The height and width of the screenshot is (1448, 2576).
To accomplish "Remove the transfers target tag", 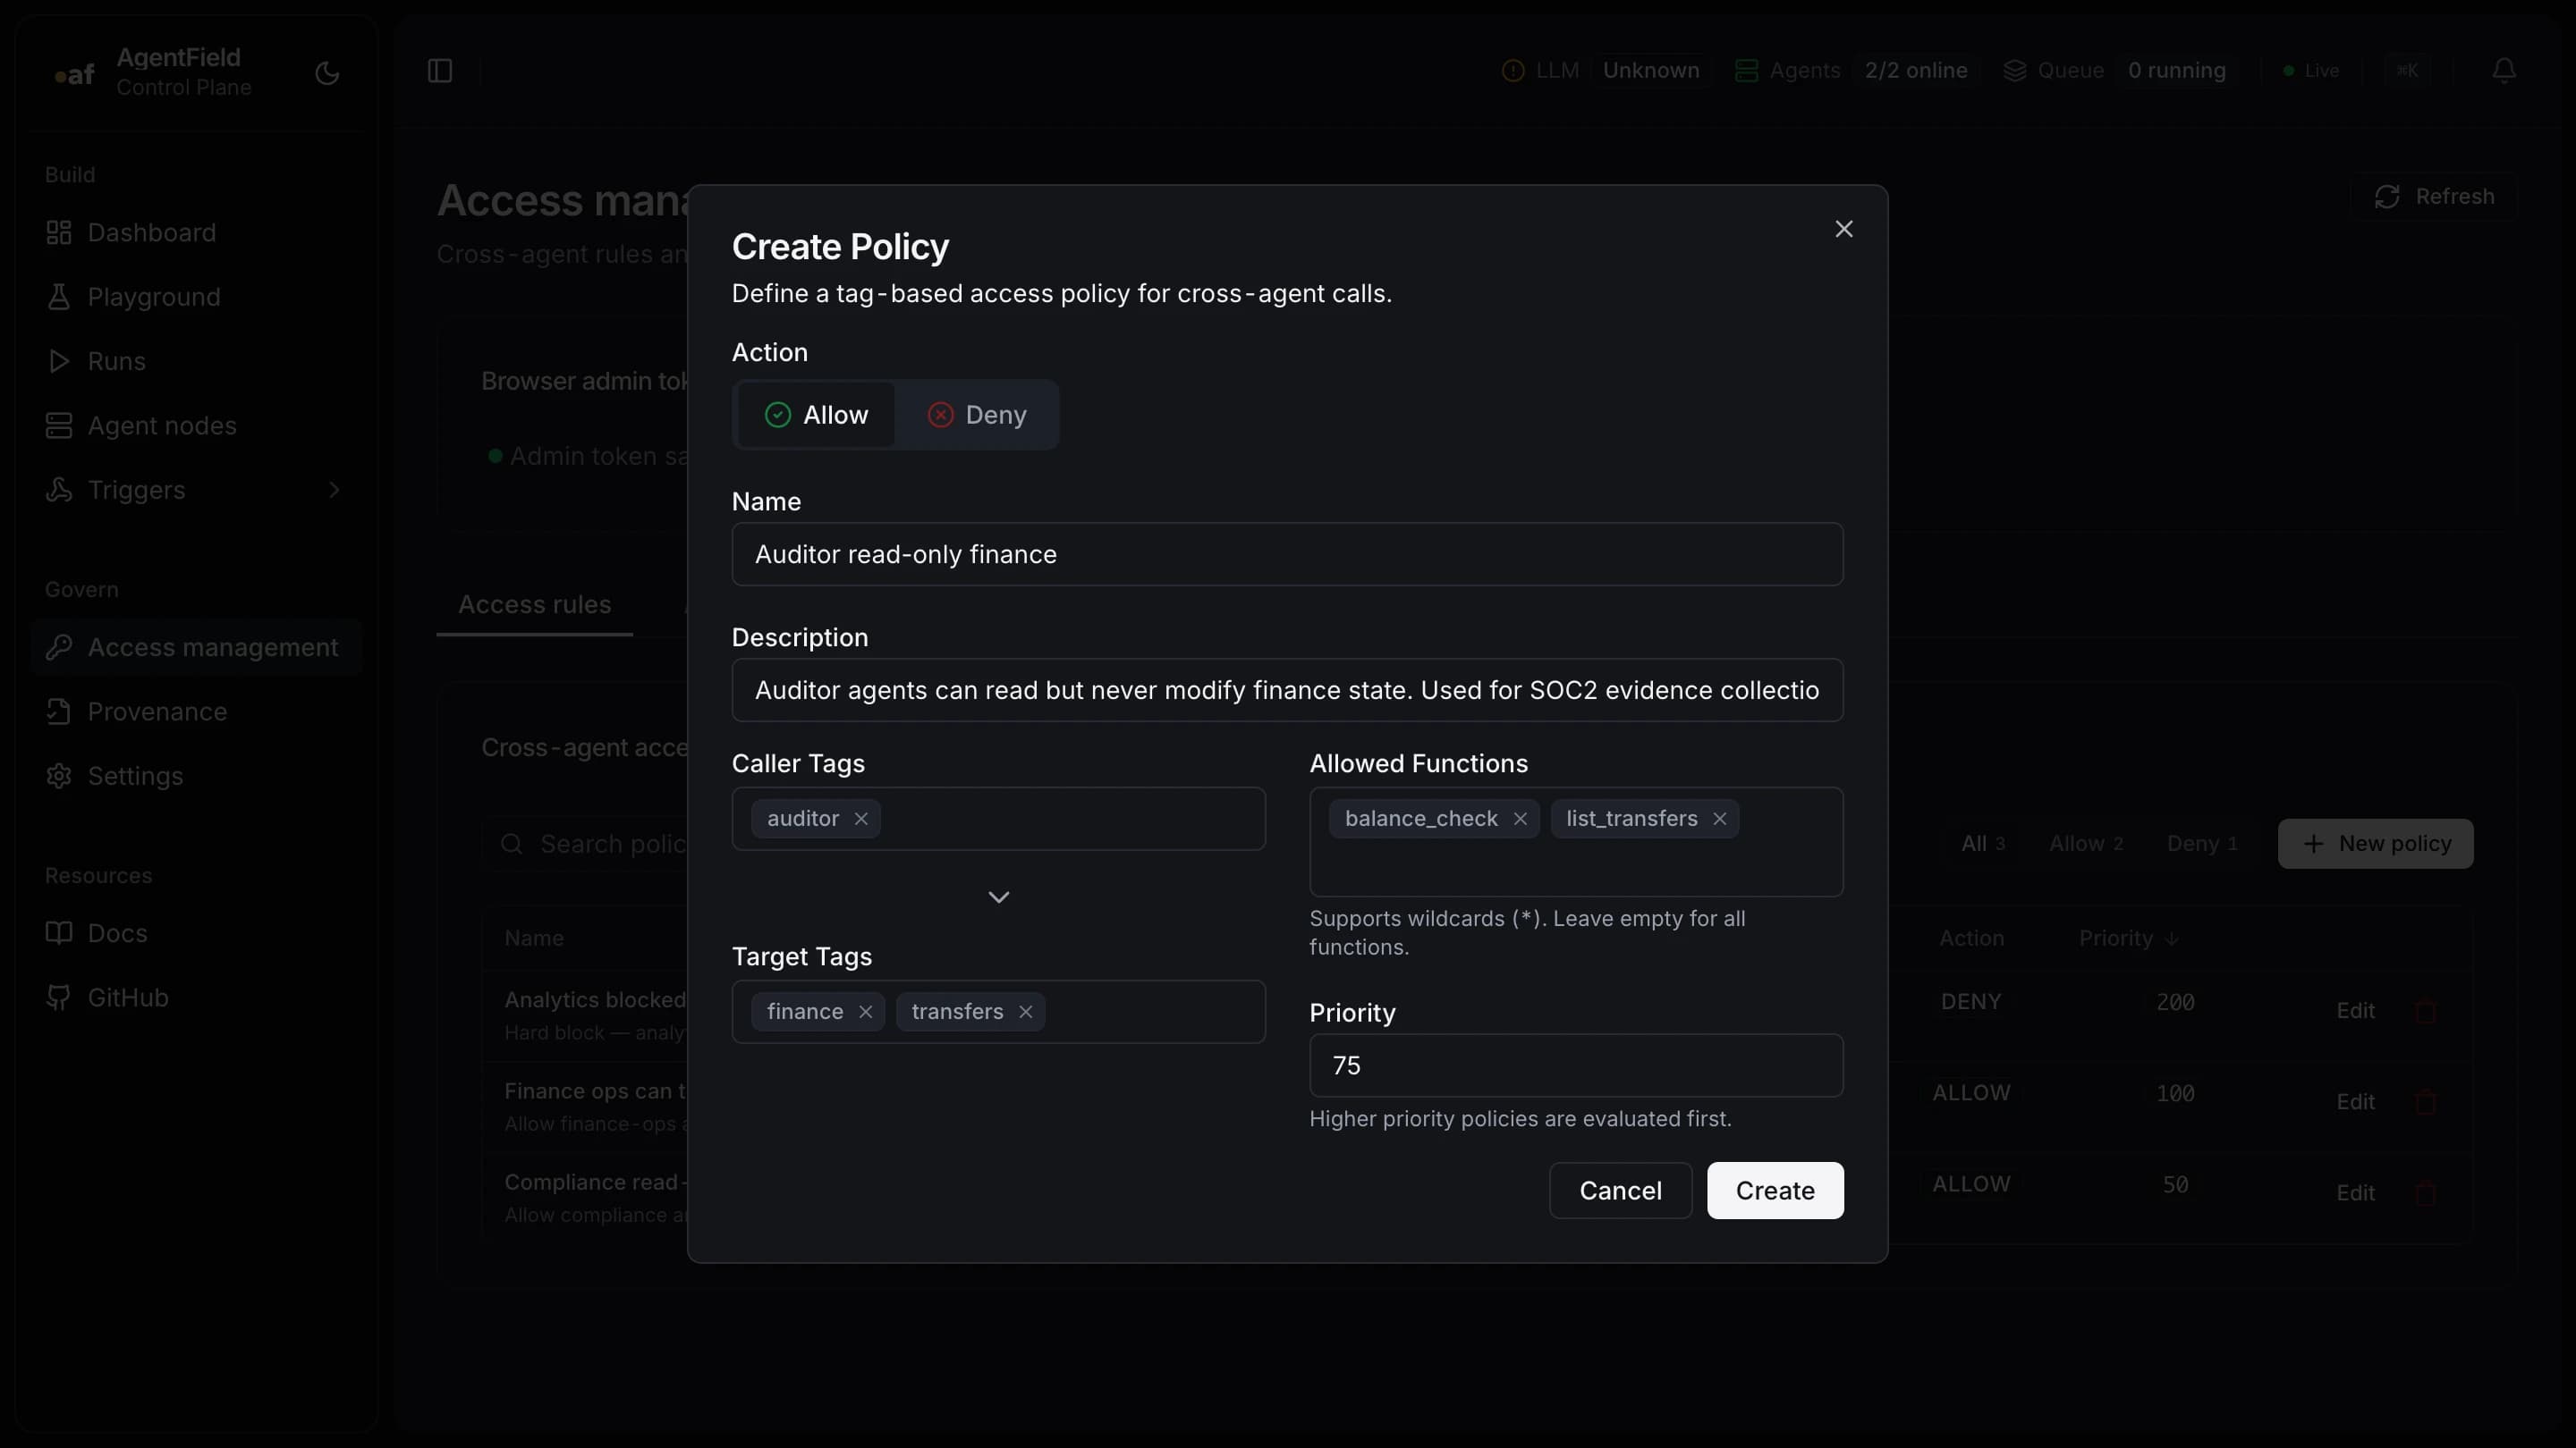I will tap(1025, 1011).
